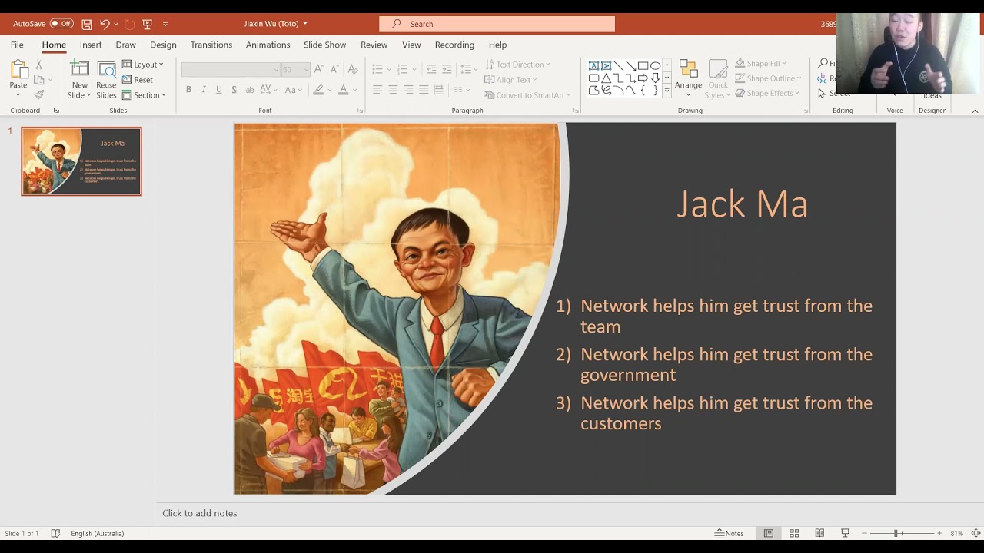
Task: Click the zoom slider handle
Action: (896, 533)
